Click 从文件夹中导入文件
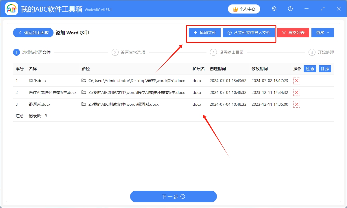Viewport: 347px width, 208px height. coord(249,33)
